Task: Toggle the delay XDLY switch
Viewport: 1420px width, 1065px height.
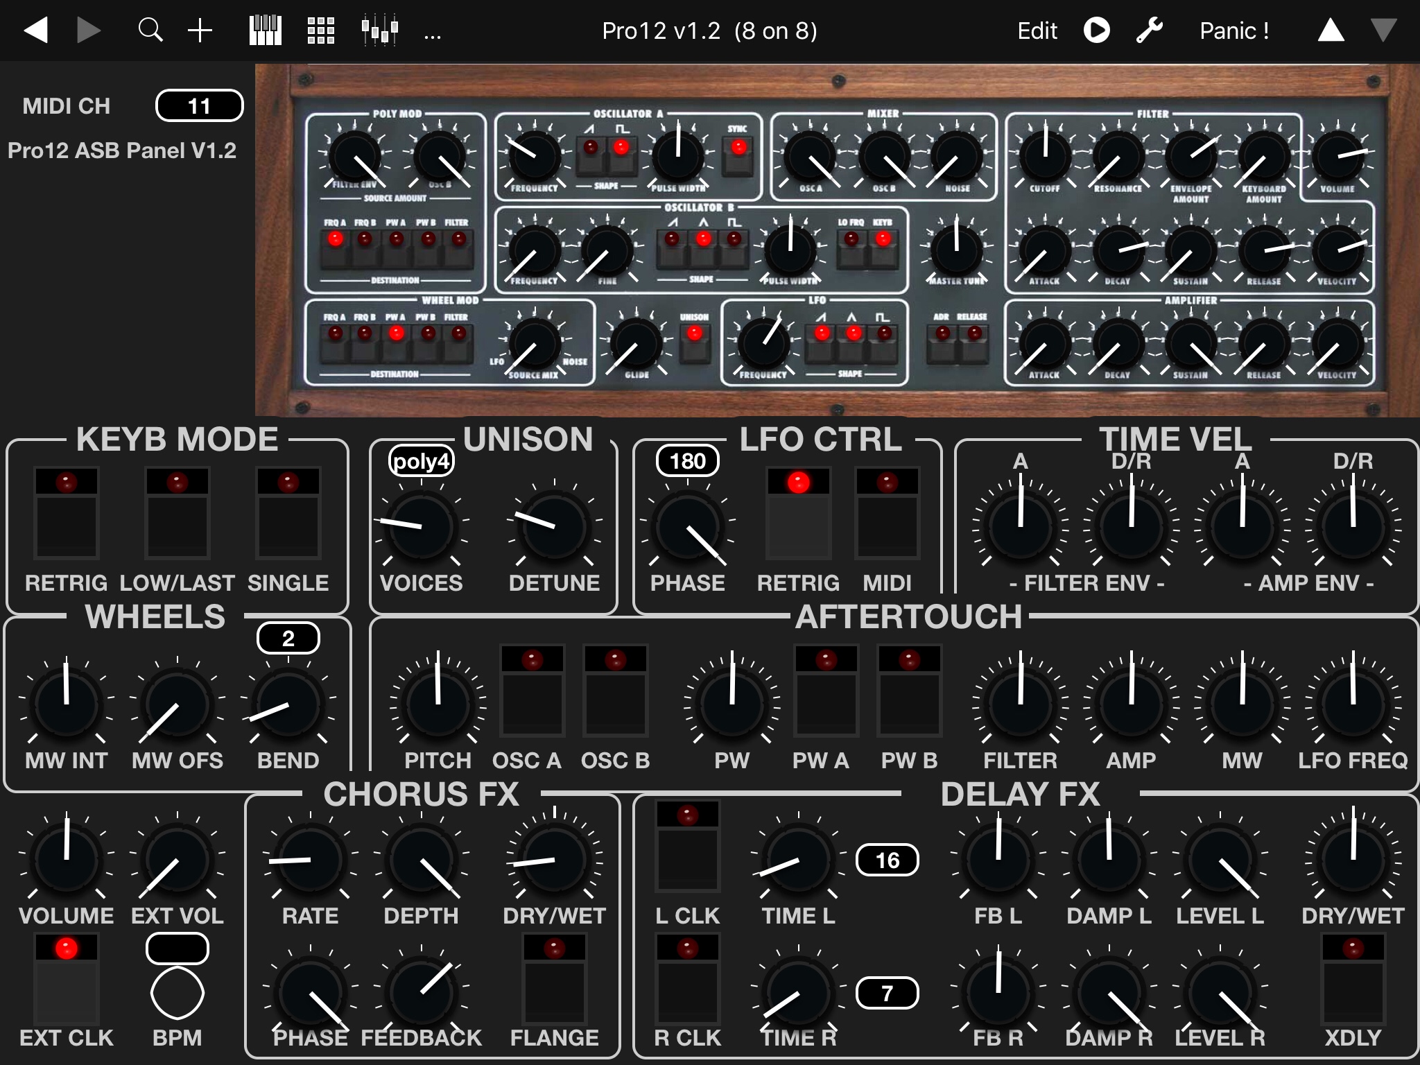Action: click(1353, 979)
